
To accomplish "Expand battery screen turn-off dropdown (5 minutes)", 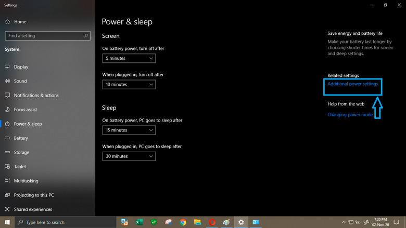I will (129, 59).
